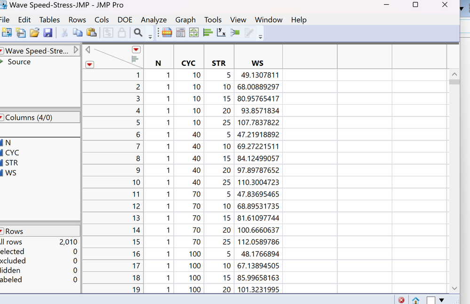Click the Copy icon in the toolbar
Screen dimensions: 470x304
78,32
